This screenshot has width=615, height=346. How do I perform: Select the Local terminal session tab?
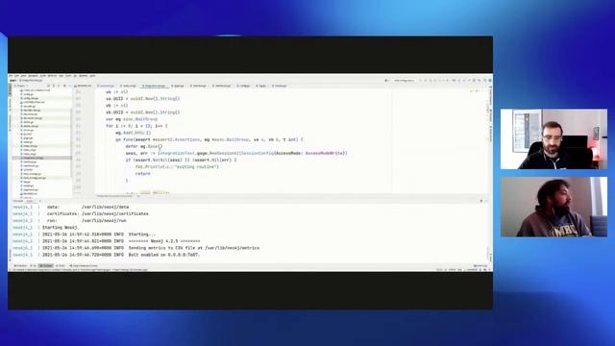(x=30, y=201)
